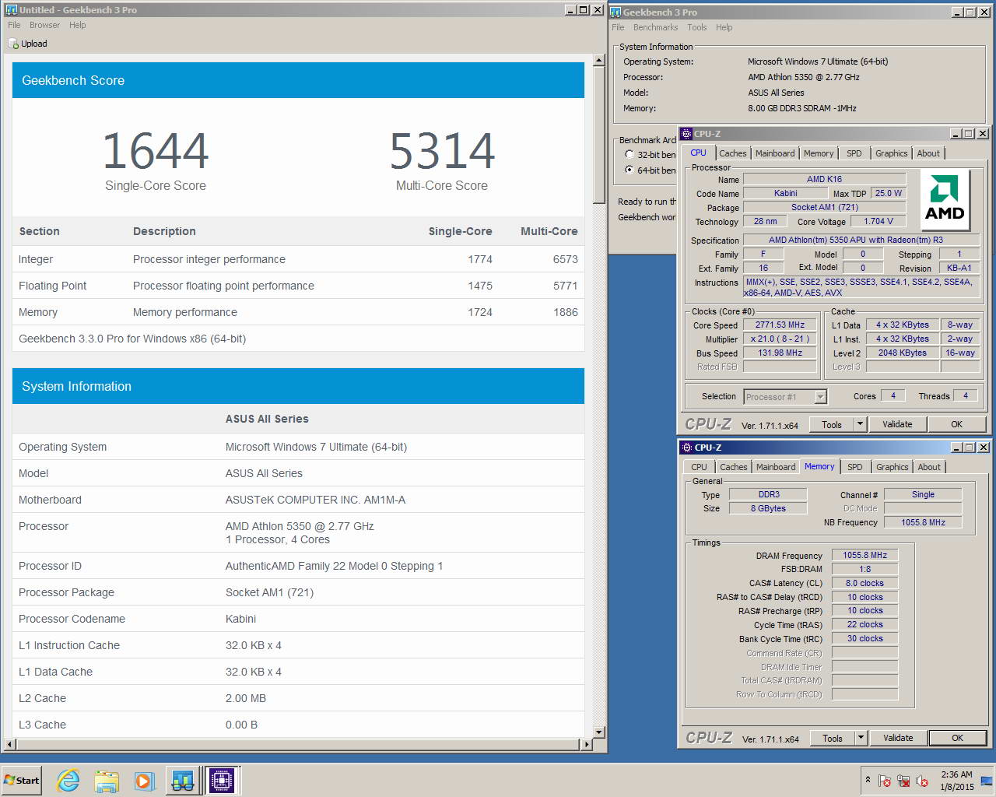
Task: Click the bottom CPU-Z window title icon
Action: [686, 448]
